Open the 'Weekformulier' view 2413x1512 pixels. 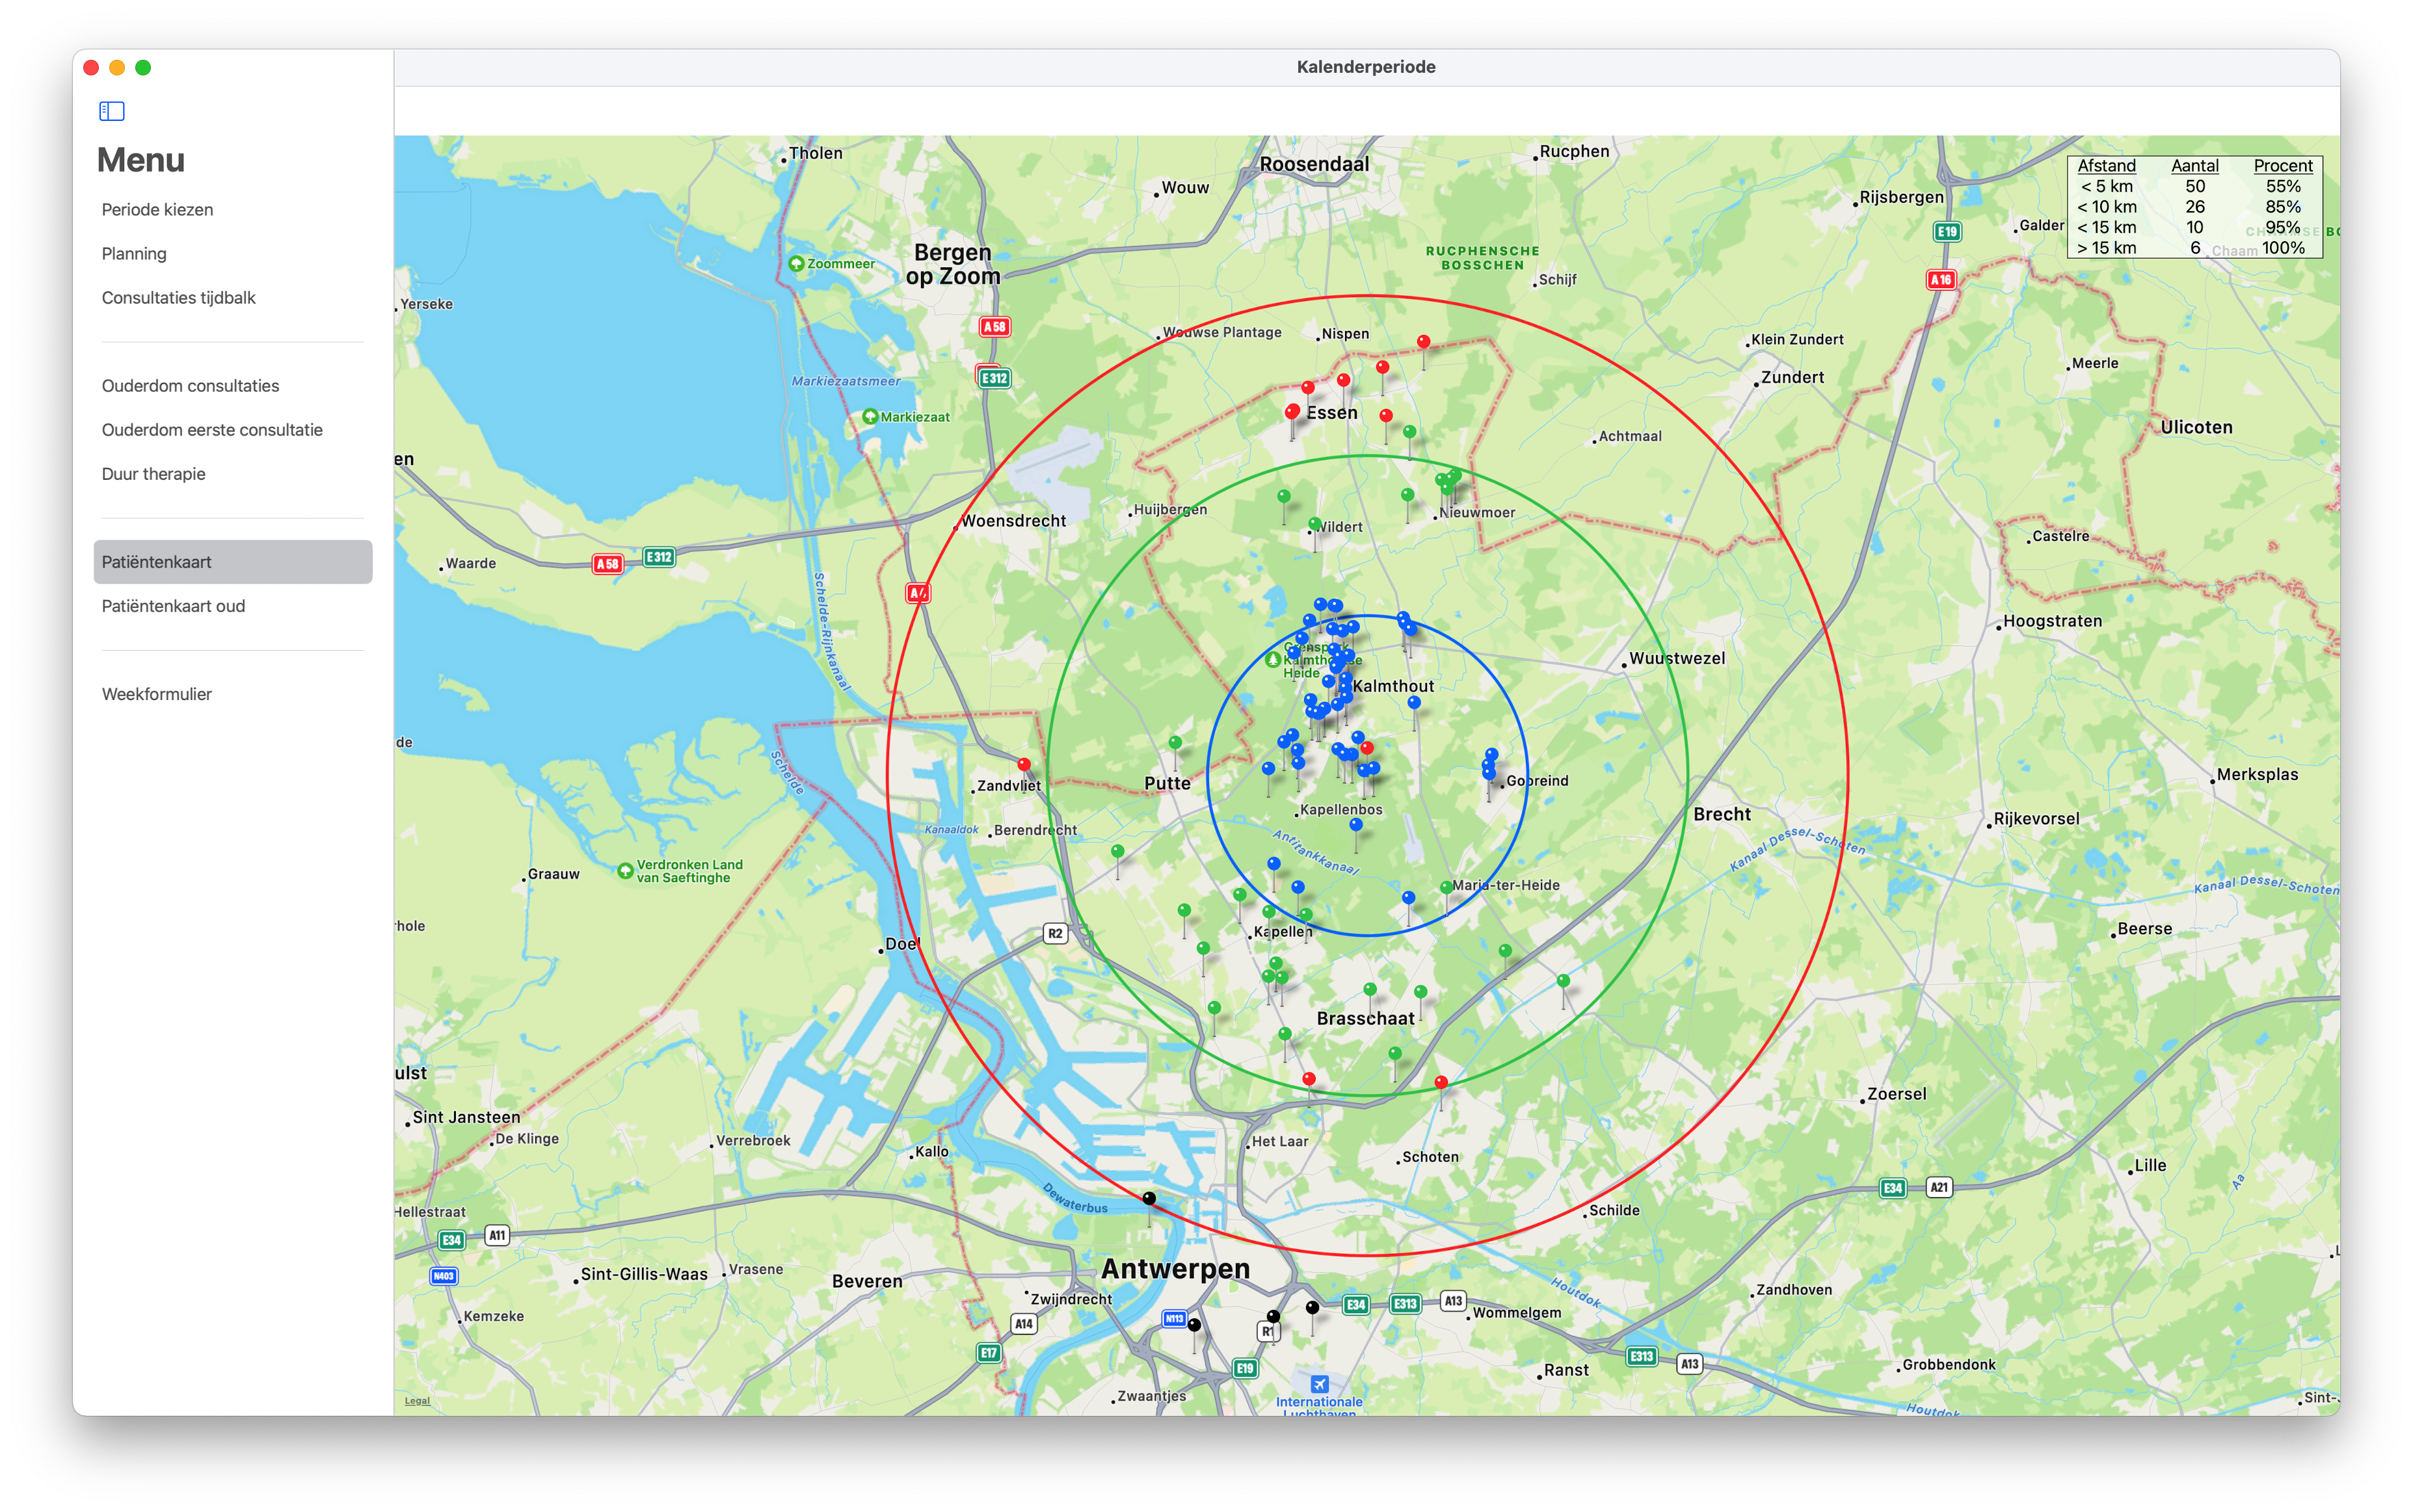(x=157, y=693)
